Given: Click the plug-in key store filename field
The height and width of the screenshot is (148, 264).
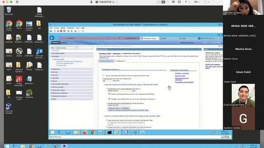Looking at the screenshot, I should click(119, 105).
